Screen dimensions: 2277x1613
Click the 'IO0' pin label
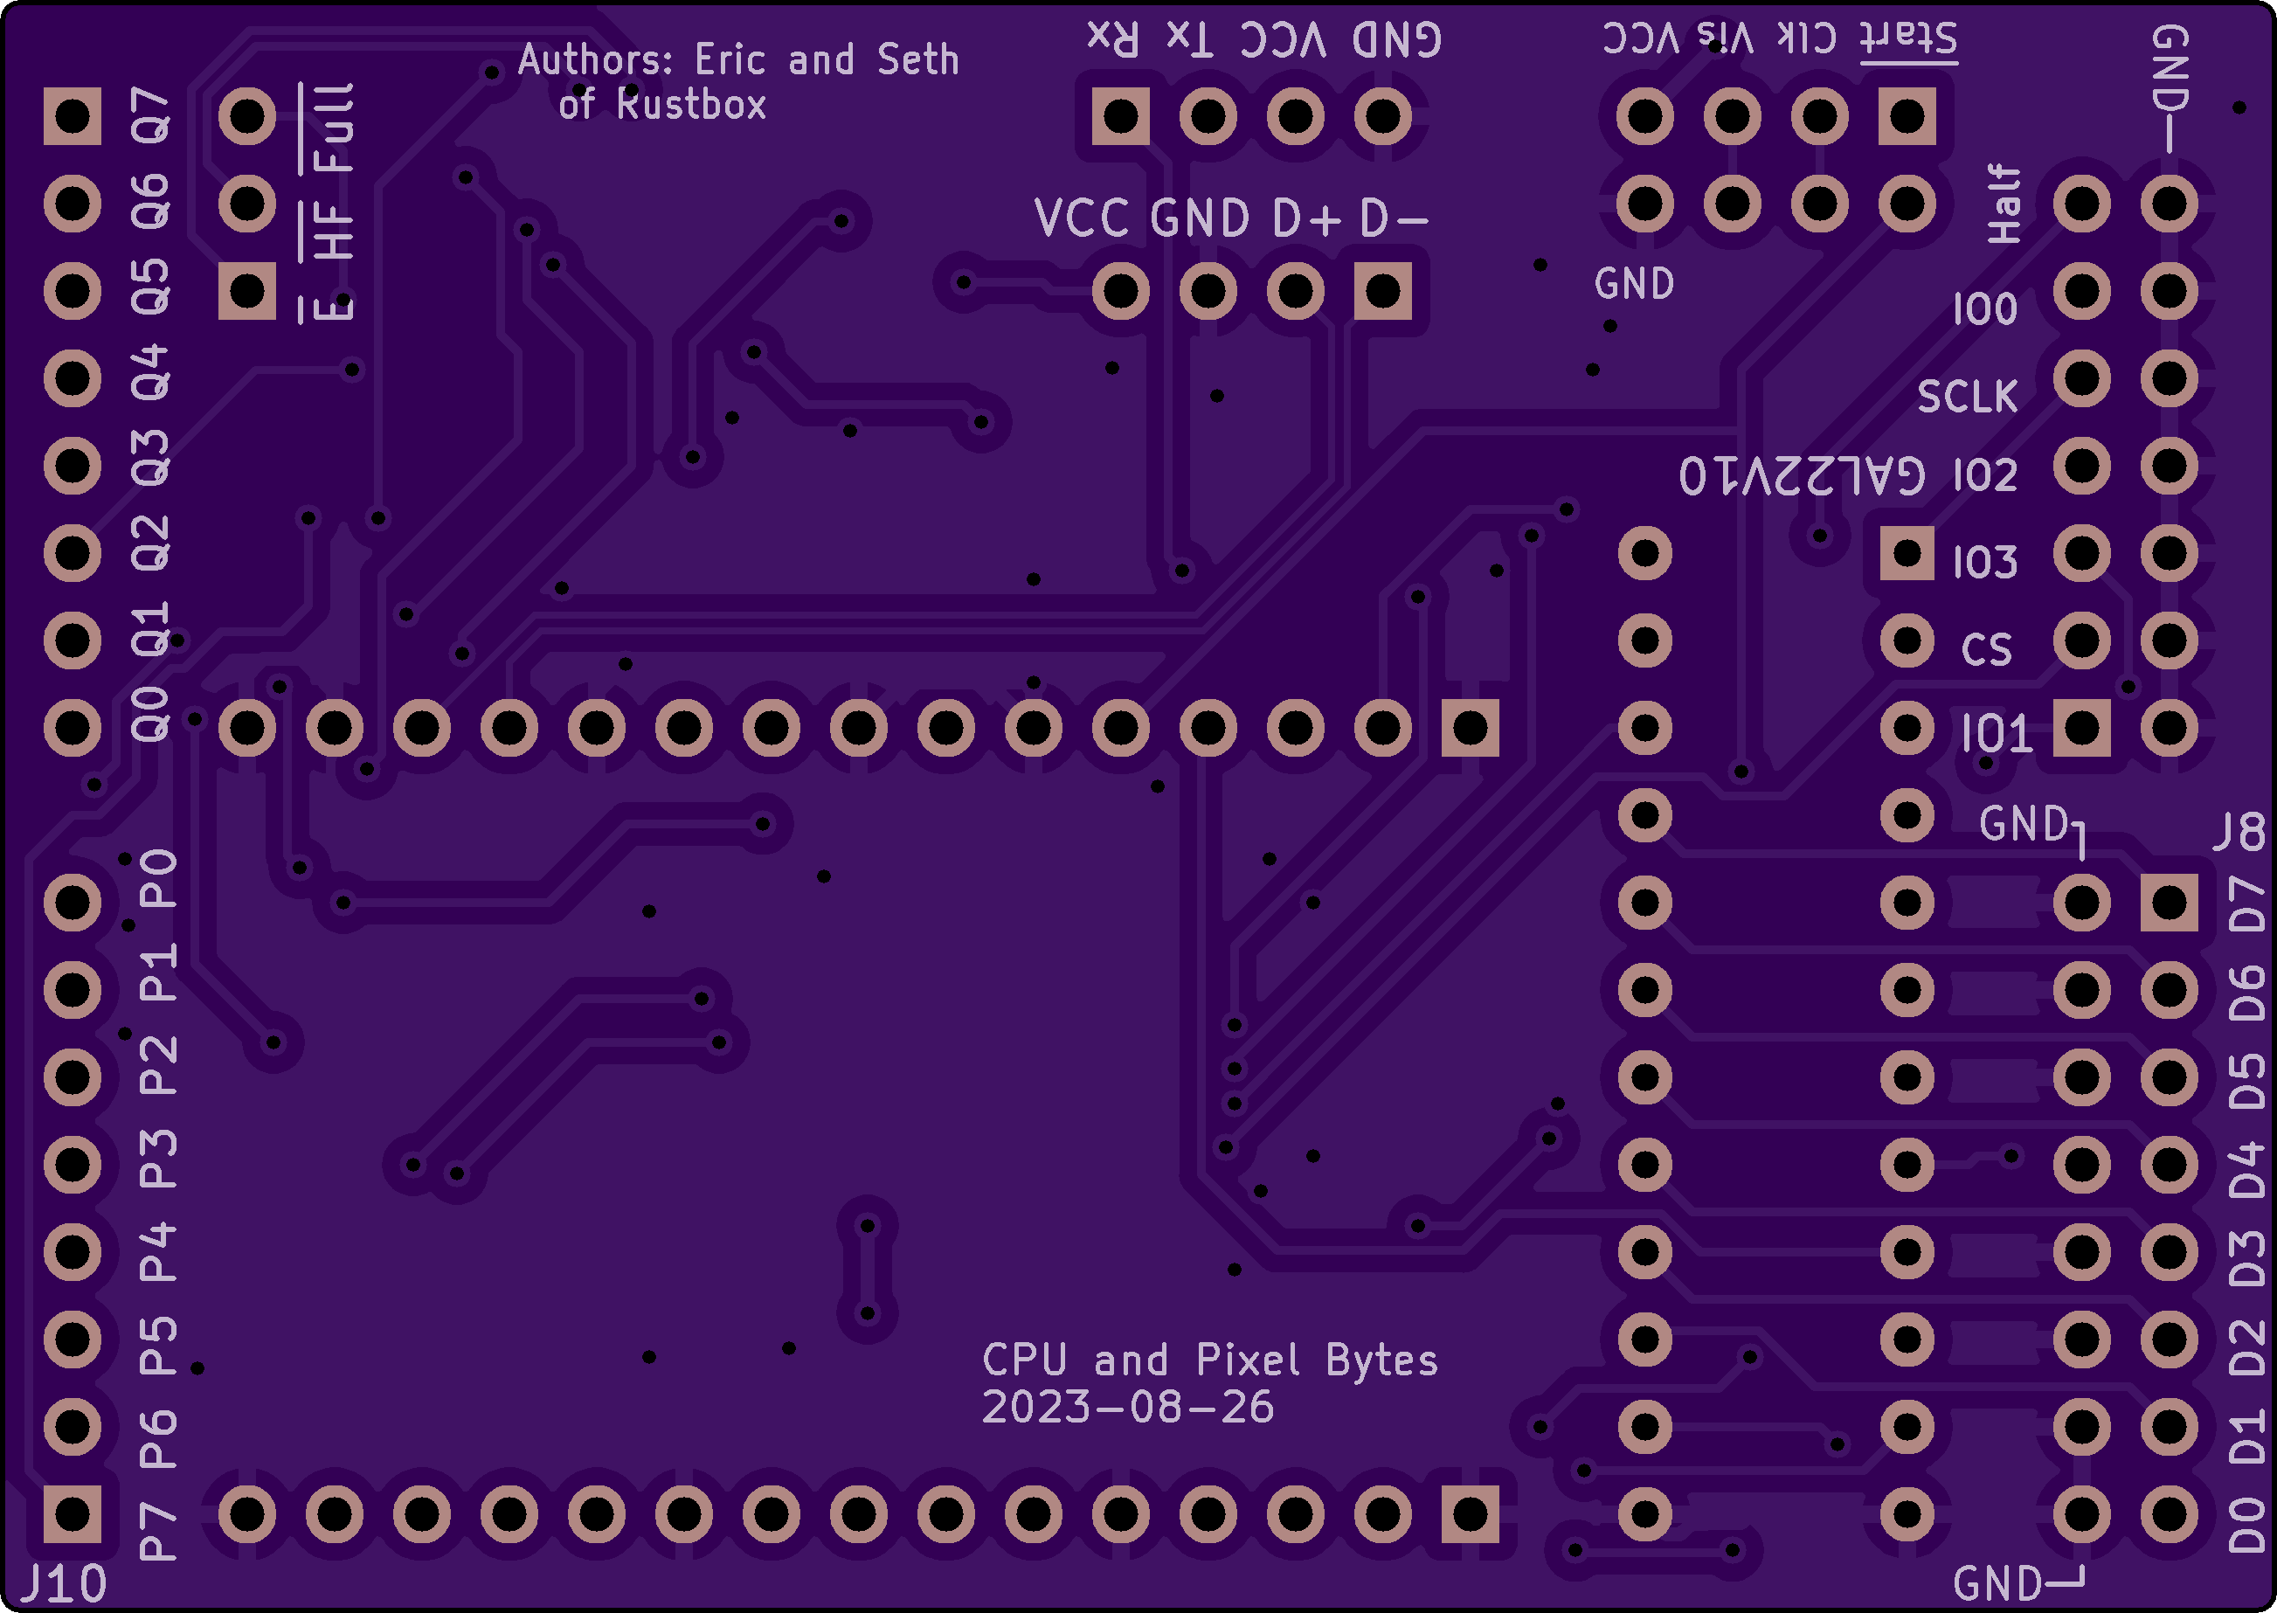point(1985,310)
